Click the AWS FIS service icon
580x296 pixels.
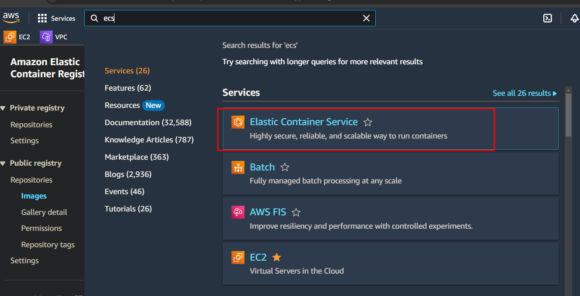(x=238, y=212)
